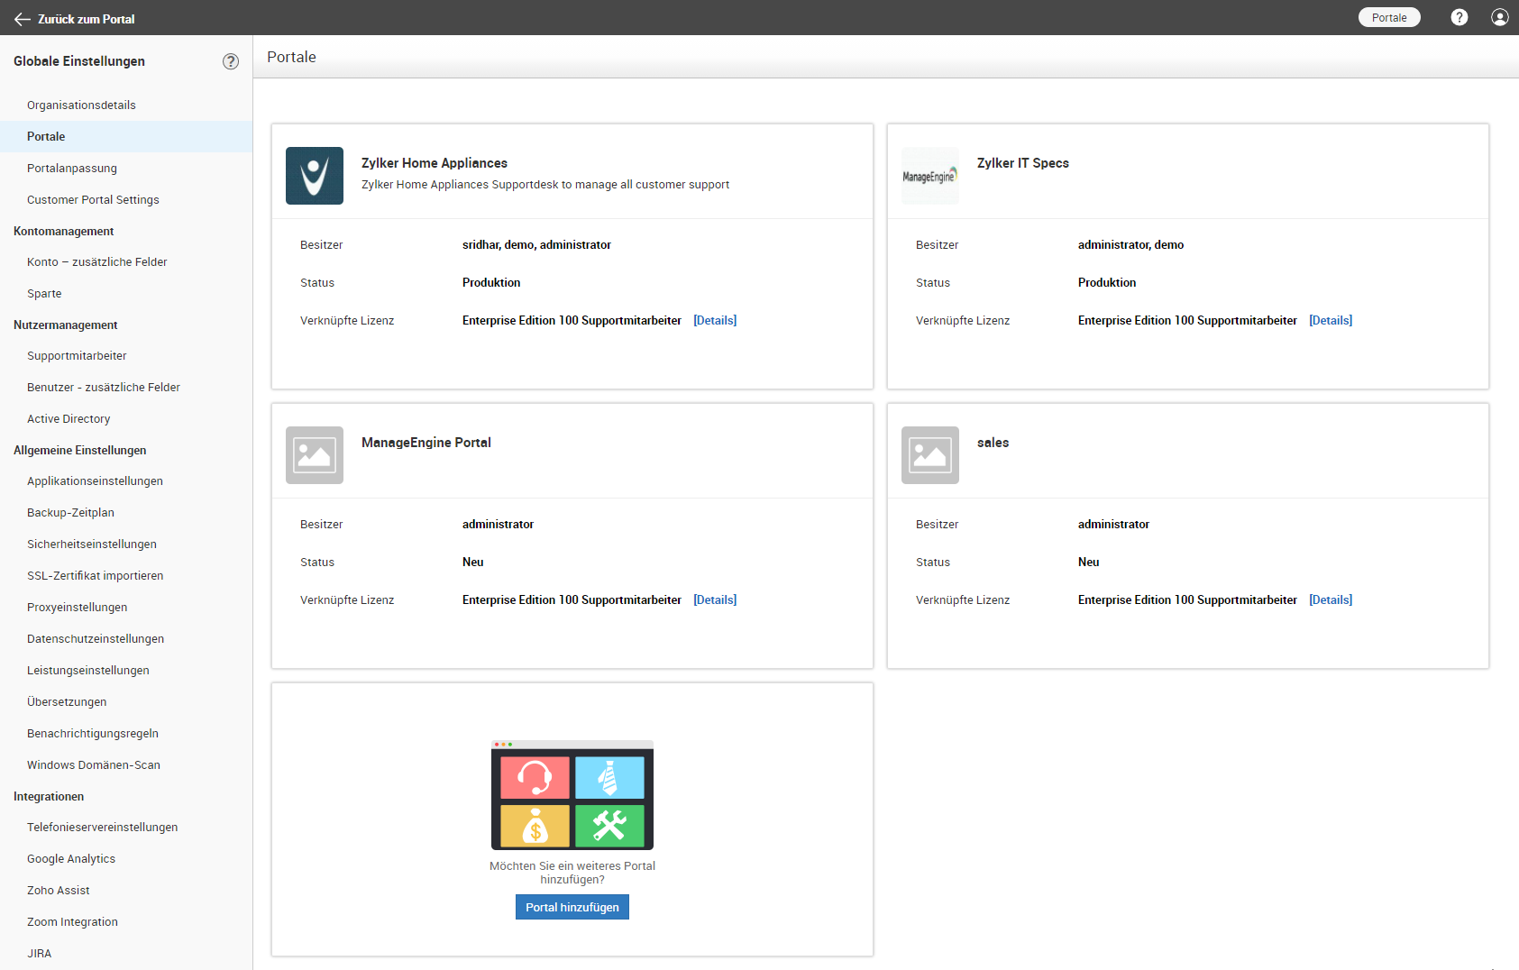The height and width of the screenshot is (970, 1519).
Task: Click Allgemeine Einstellungen heading
Action: coord(80,451)
